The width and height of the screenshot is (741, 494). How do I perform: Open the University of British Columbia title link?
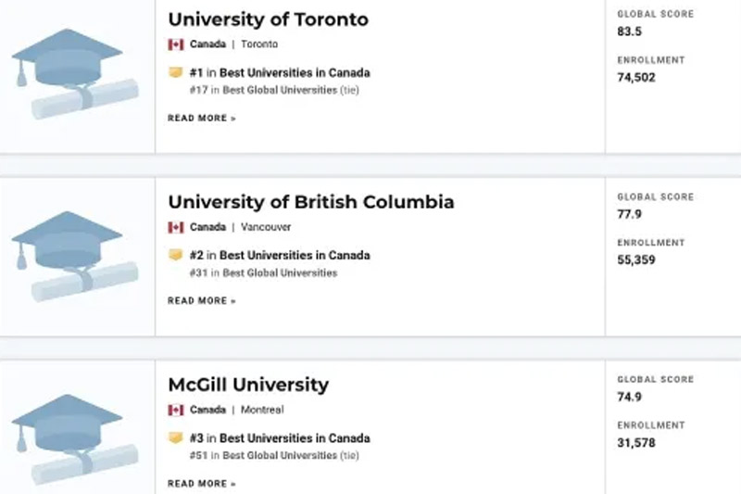[311, 202]
